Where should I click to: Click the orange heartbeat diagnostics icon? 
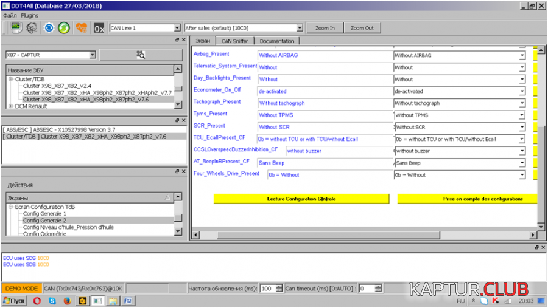[82, 28]
